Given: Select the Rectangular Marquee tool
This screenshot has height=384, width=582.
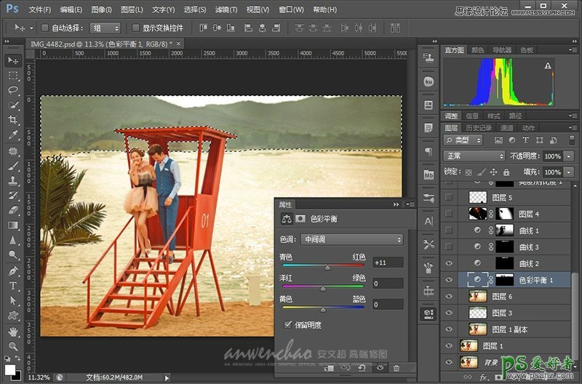Looking at the screenshot, I should pos(13,75).
